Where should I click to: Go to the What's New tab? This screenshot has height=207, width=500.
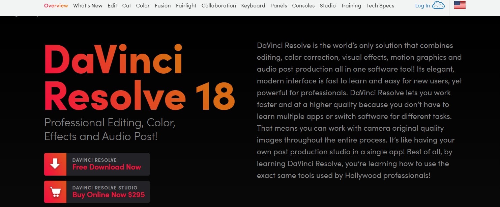88,6
